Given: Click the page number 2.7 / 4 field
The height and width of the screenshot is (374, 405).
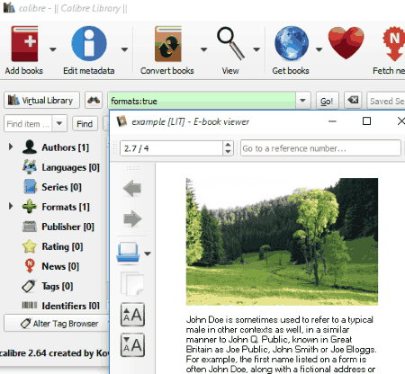Looking at the screenshot, I should pyautogui.click(x=171, y=148).
